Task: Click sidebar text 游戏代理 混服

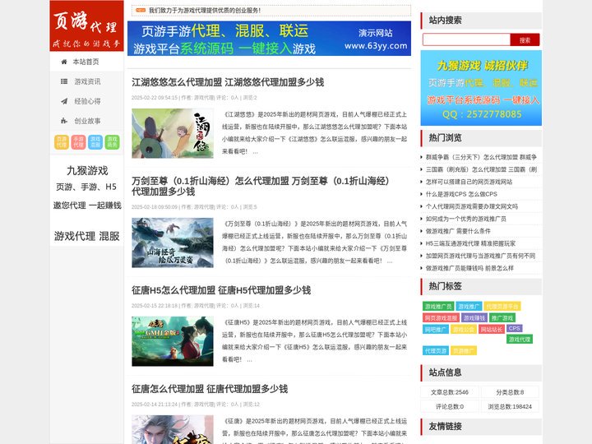Action: 86,236
